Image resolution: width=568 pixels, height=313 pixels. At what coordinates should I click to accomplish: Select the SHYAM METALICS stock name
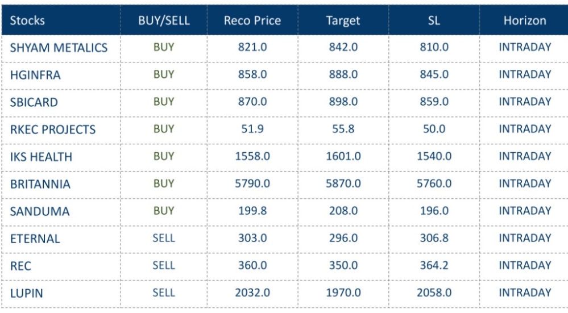pyautogui.click(x=59, y=48)
